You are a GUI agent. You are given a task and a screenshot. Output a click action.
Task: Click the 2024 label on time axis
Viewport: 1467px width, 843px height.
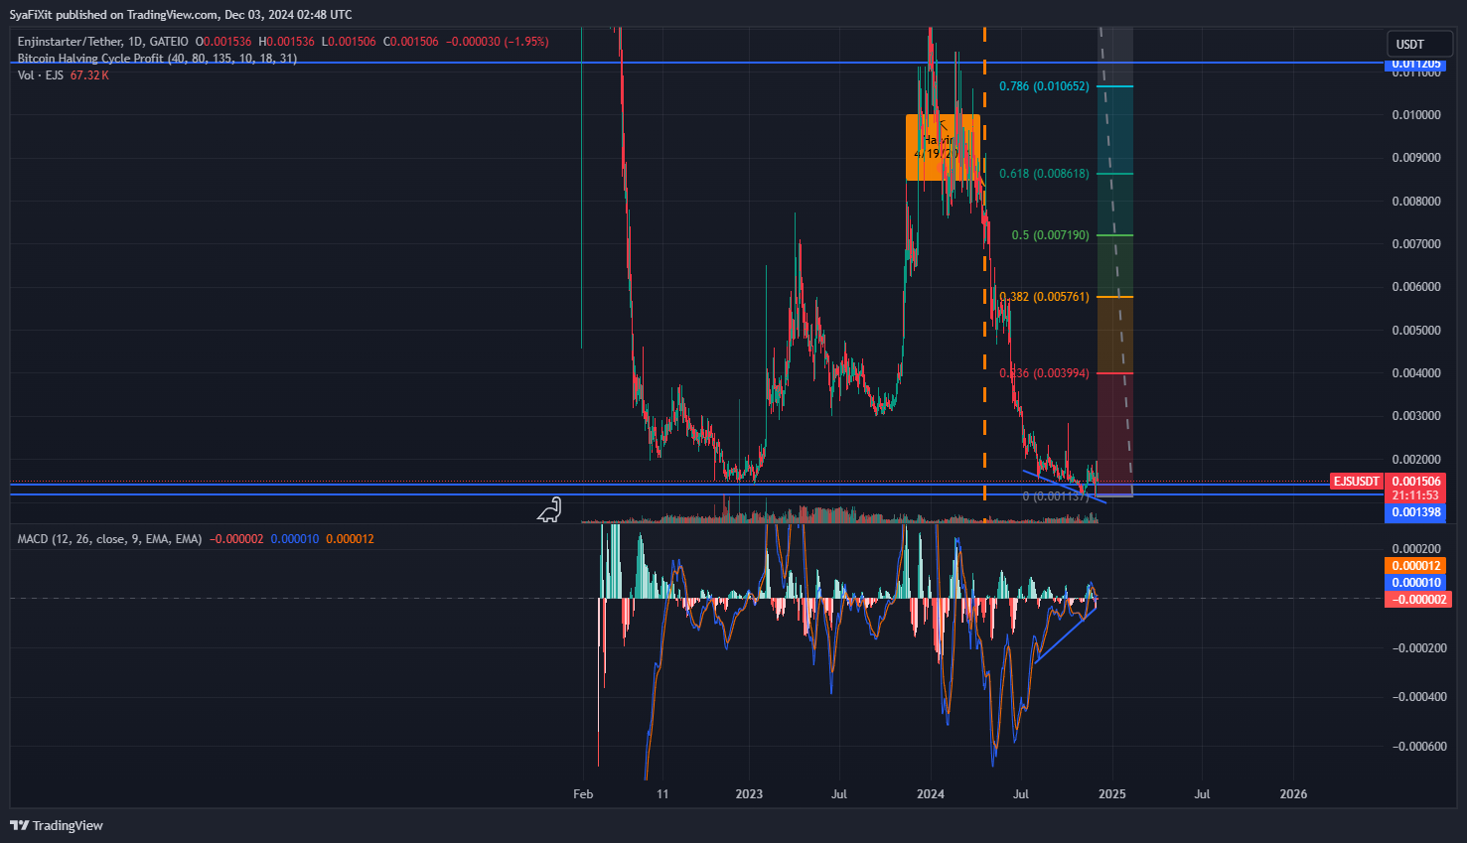point(931,794)
